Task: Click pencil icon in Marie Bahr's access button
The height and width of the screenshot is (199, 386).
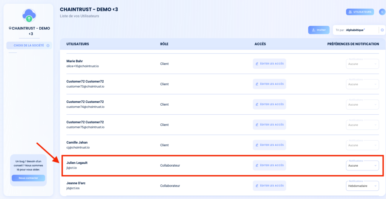Action: pyautogui.click(x=257, y=64)
